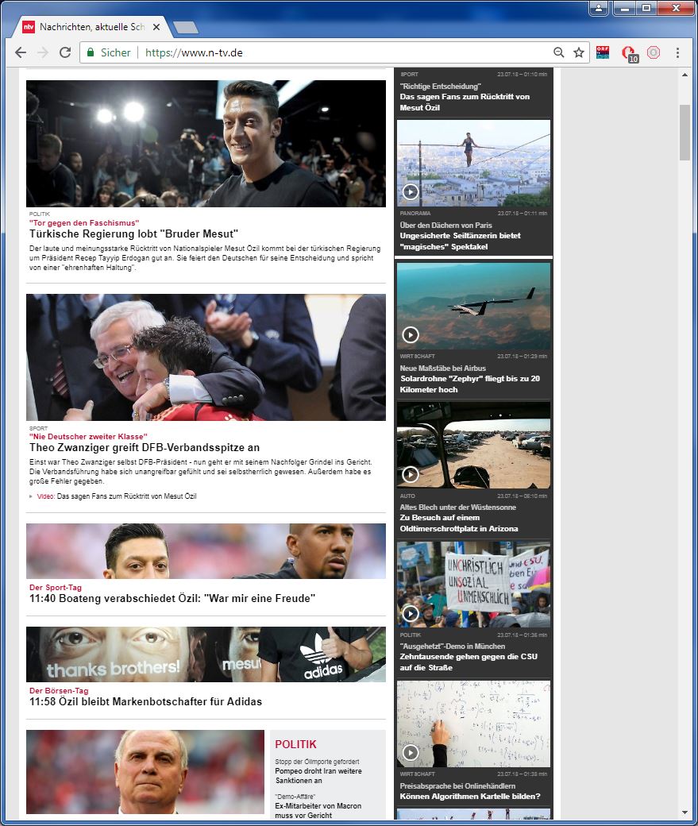Click the vertical scrollbar thumb
Viewport: 698px width, 826px height.
685,132
